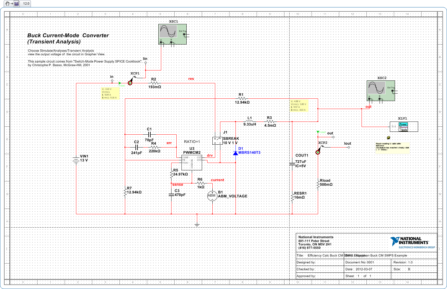
Task: Click the National Instruments logo
Action: pyautogui.click(x=413, y=242)
